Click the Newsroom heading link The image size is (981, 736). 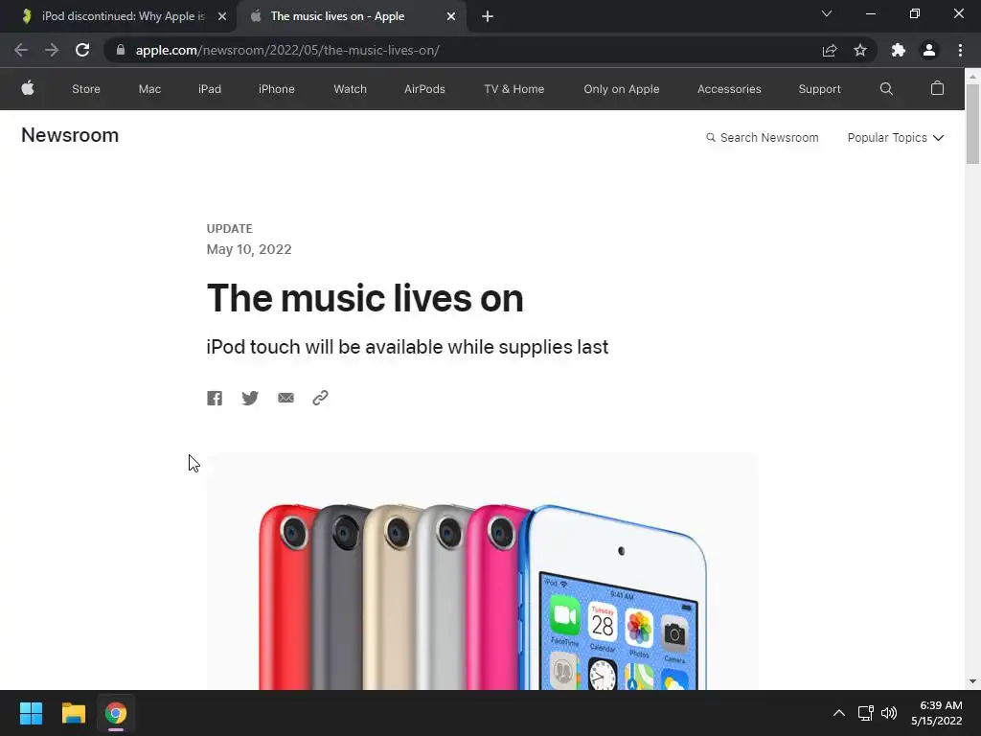coord(69,135)
